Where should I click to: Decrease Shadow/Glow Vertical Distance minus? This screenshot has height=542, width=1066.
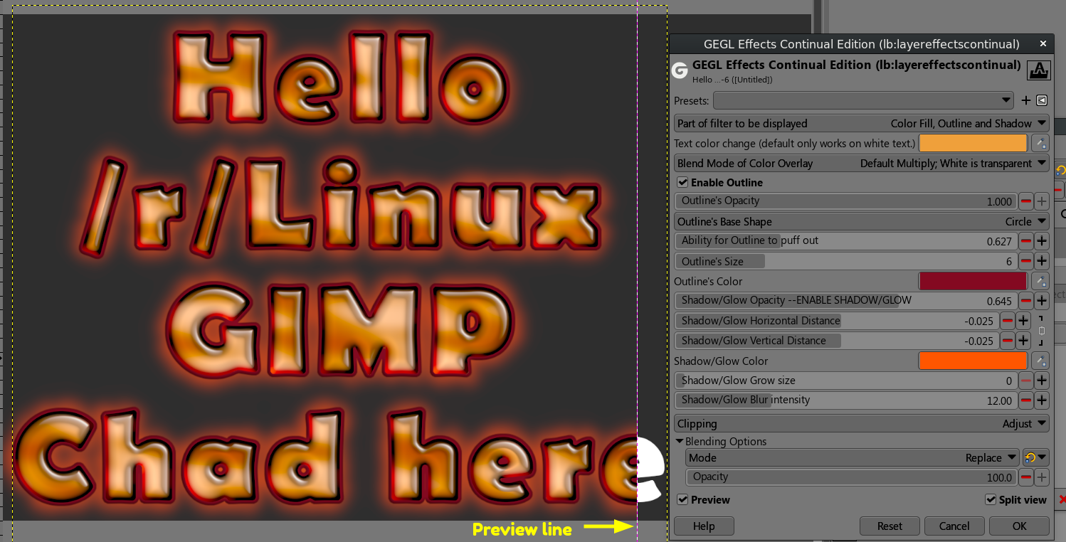(x=1008, y=341)
